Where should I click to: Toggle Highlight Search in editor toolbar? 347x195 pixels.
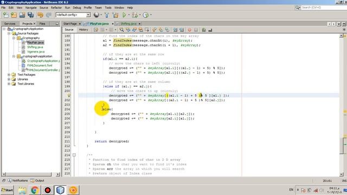[x=141, y=30]
